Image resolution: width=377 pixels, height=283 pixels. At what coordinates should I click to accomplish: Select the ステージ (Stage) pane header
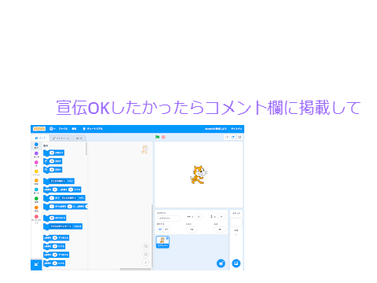pos(236,213)
